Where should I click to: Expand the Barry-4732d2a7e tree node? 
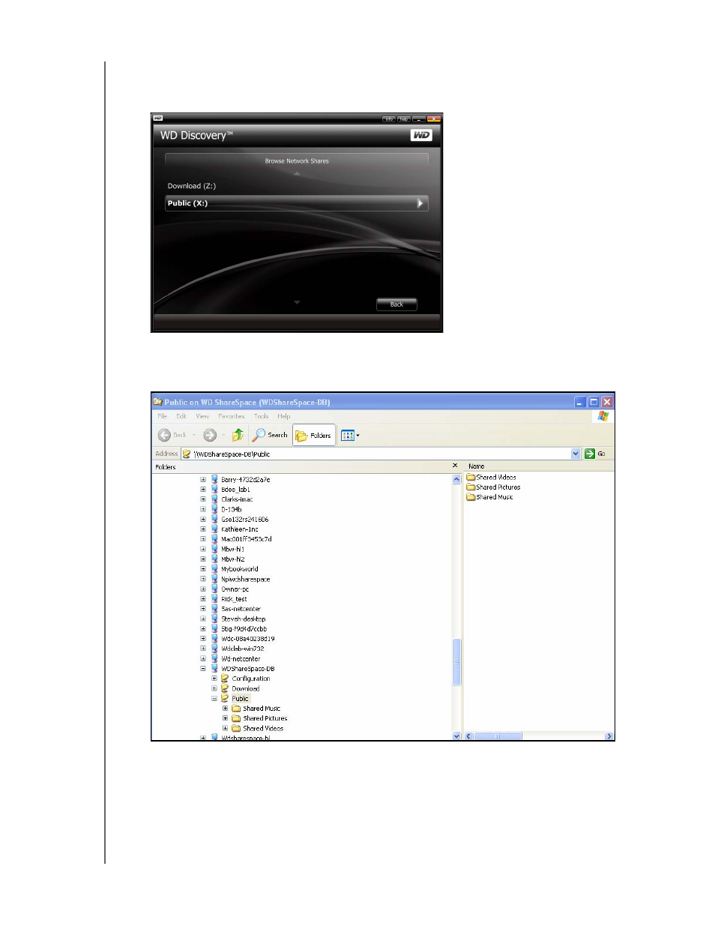pyautogui.click(x=202, y=480)
